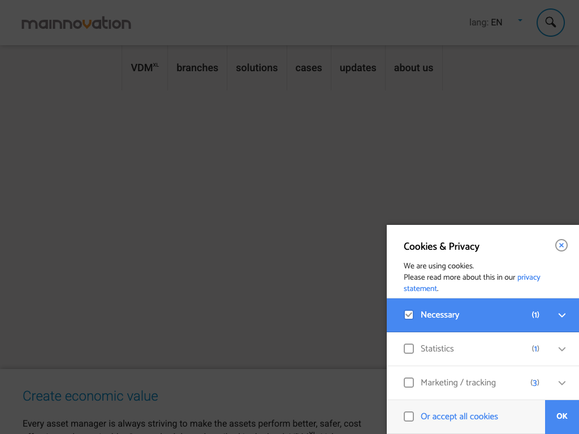Tick the accept all cookies checkbox

click(x=409, y=416)
